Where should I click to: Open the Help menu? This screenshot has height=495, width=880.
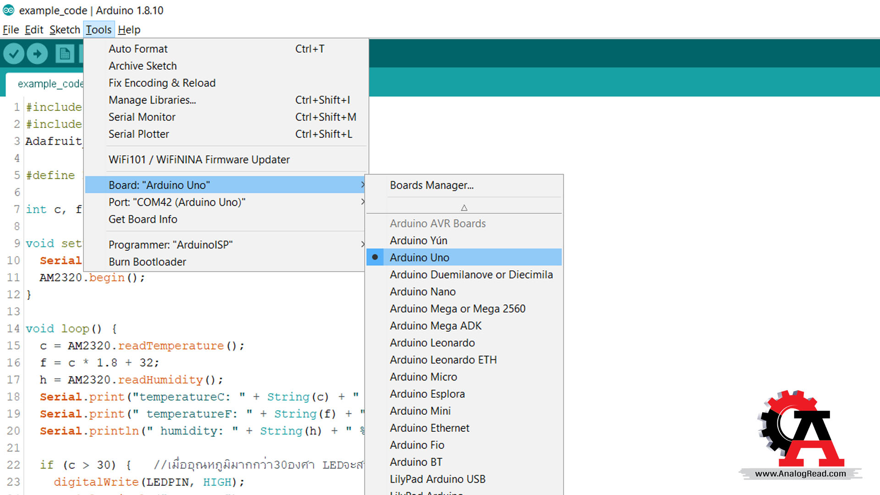[129, 30]
